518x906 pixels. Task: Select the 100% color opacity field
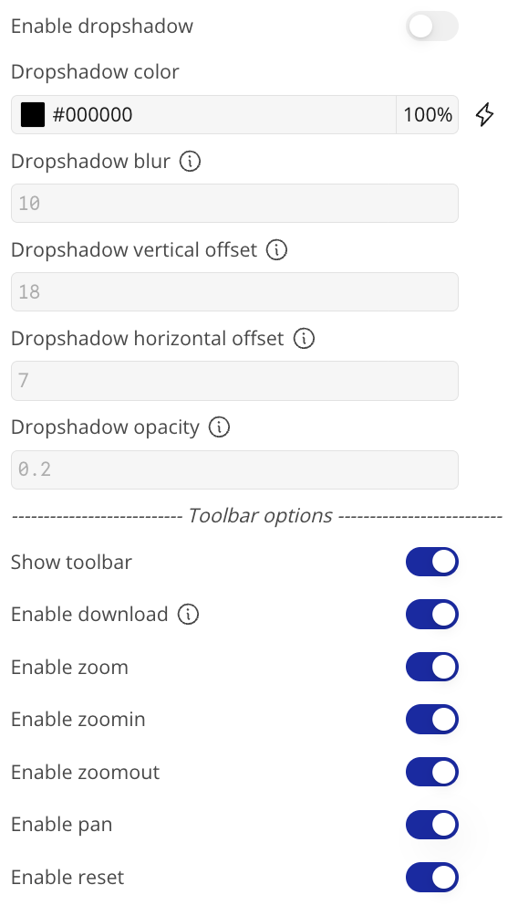[428, 114]
